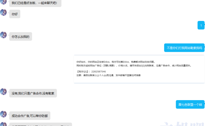Click the avatar beside the '你好' message
Viewport: 205px width, 126px height.
(x=3, y=13)
